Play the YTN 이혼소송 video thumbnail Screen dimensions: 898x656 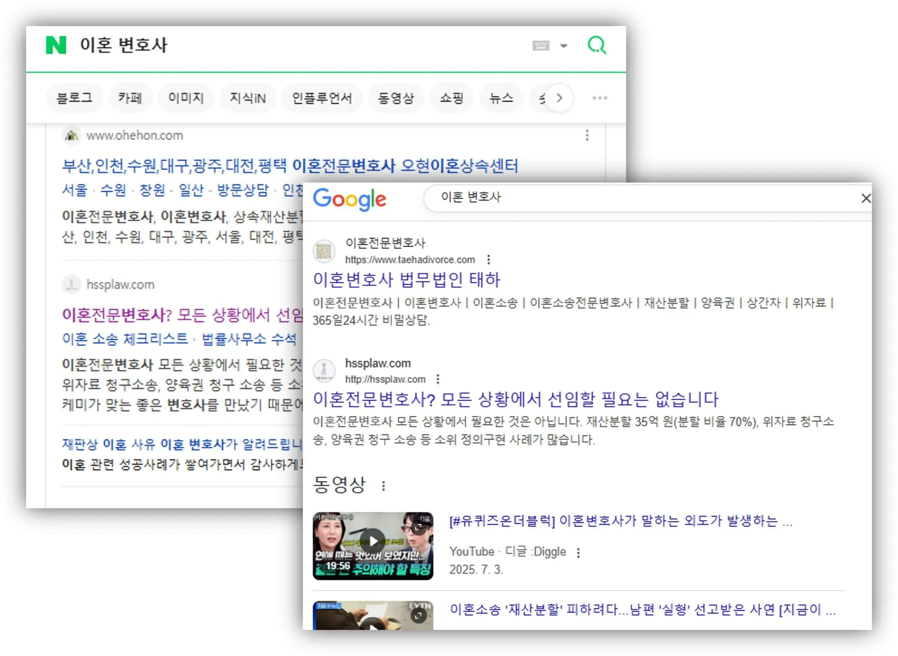pos(373,615)
